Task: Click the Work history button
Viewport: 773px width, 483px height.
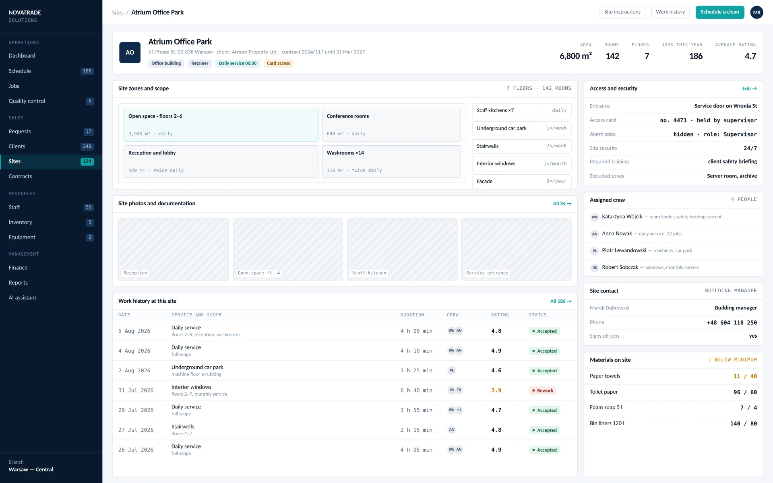Action: [670, 12]
